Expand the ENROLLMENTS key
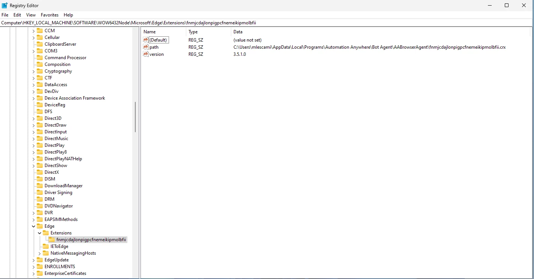Image resolution: width=534 pixels, height=279 pixels. 33,267
